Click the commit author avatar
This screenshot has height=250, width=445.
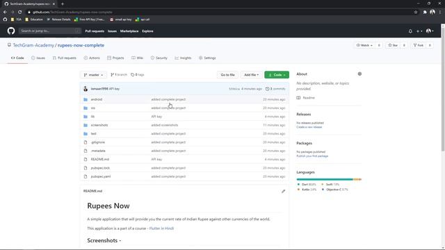coord(86,89)
